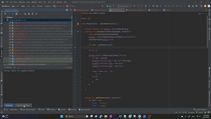Open the App Inspection tool window

(x=85, y=109)
